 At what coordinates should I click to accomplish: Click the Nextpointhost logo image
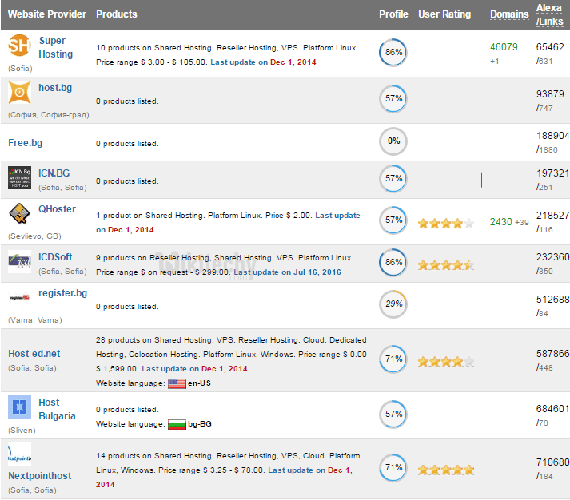click(19, 454)
